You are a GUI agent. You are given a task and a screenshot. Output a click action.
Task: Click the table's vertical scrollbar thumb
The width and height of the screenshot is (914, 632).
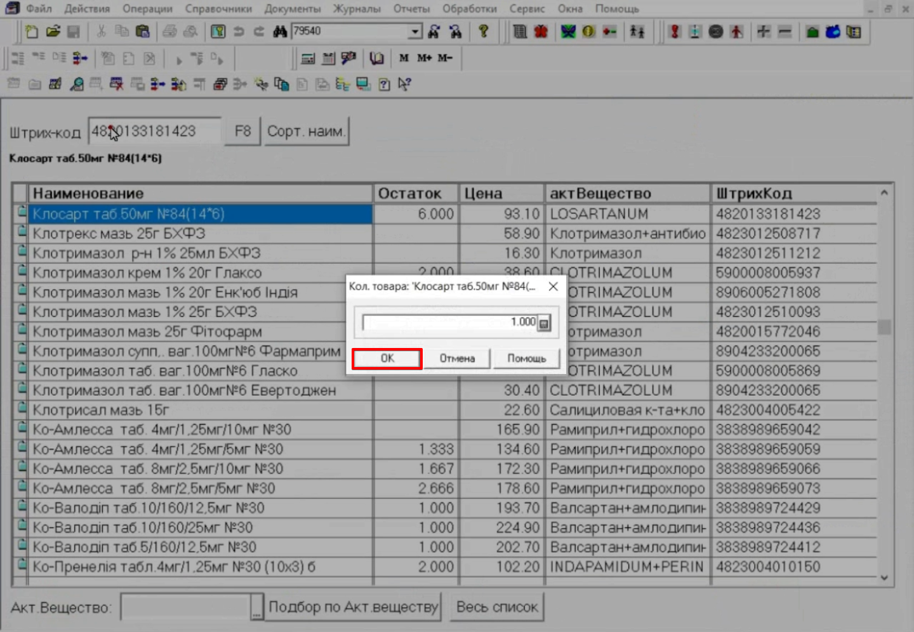884,327
